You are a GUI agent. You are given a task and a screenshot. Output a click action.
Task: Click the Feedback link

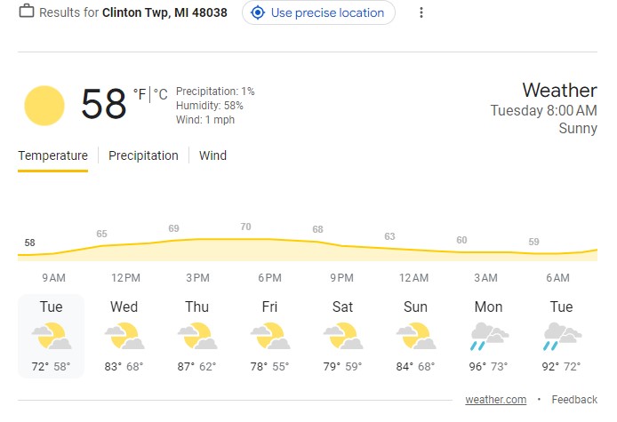click(x=574, y=400)
